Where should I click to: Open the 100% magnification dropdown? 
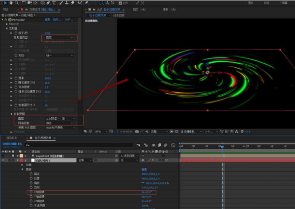[x=100, y=131]
